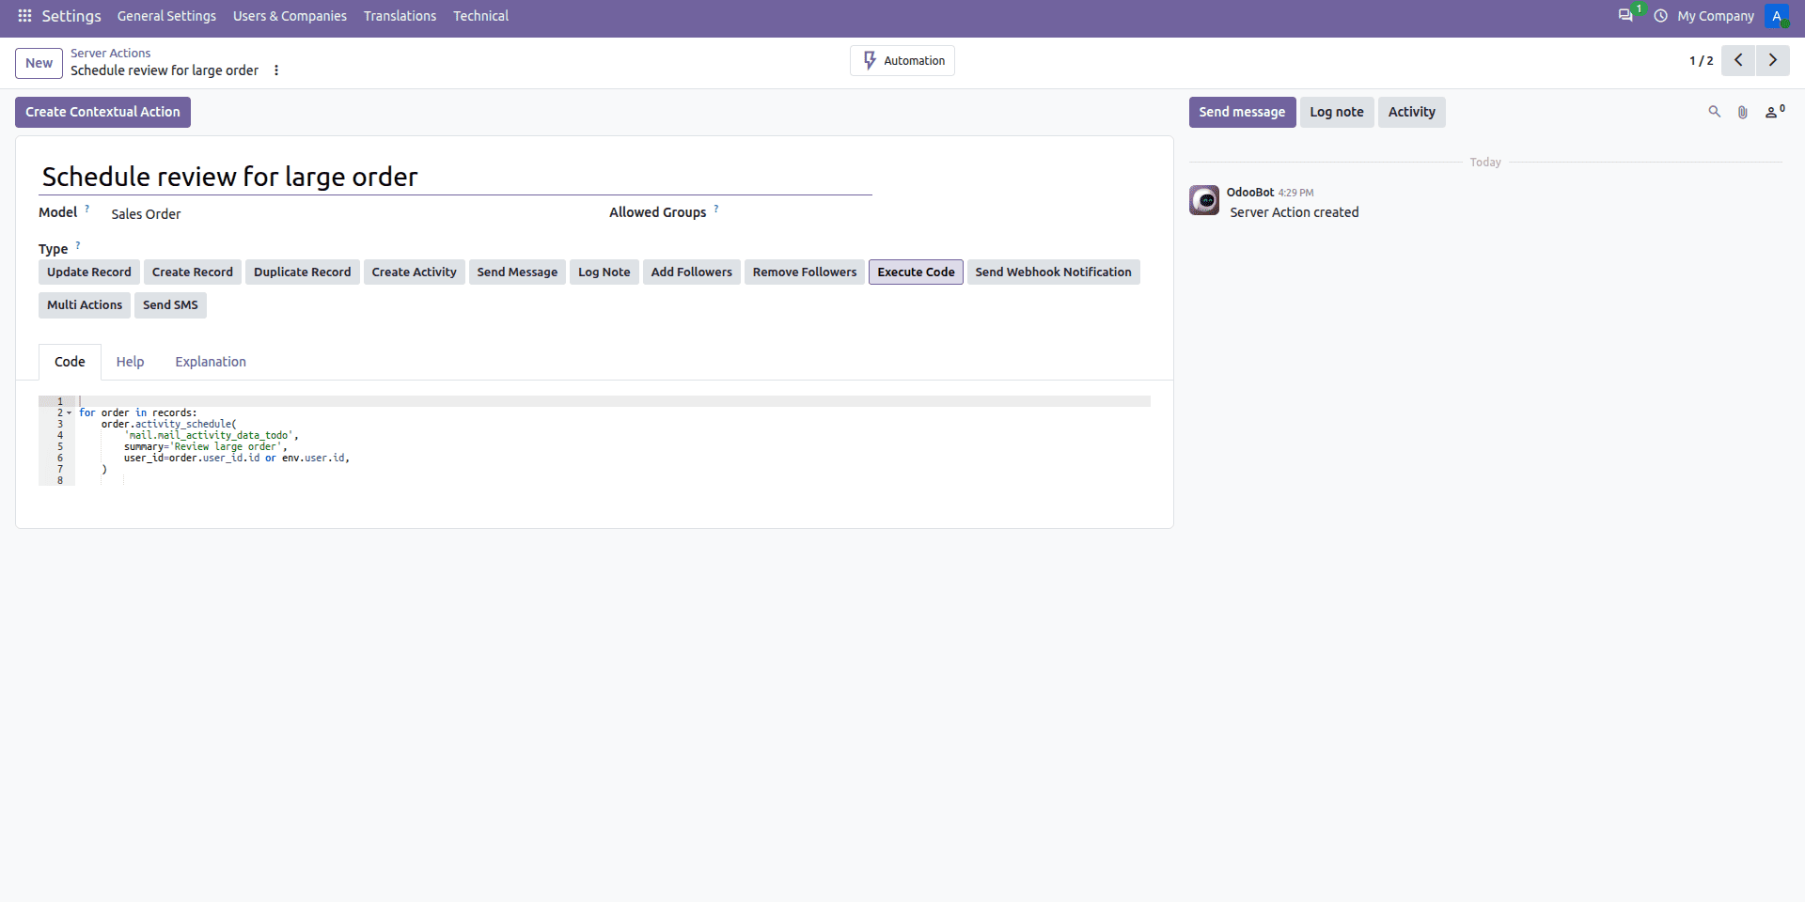Collapse code fold arrow on line 2

[x=70, y=413]
